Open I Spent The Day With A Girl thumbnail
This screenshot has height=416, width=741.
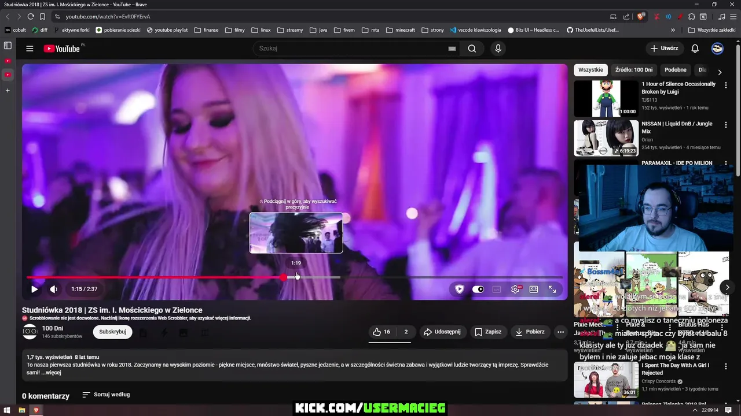click(x=606, y=380)
